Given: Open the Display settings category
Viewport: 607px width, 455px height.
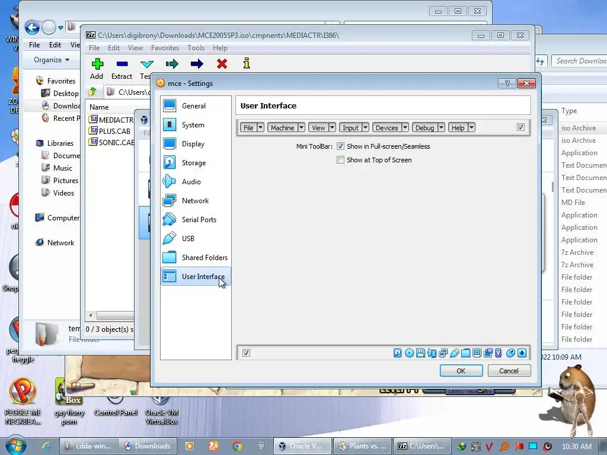Looking at the screenshot, I should (x=196, y=143).
